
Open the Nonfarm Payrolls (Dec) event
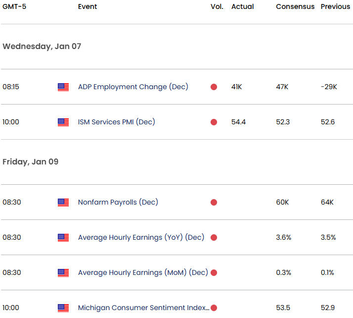coord(118,202)
